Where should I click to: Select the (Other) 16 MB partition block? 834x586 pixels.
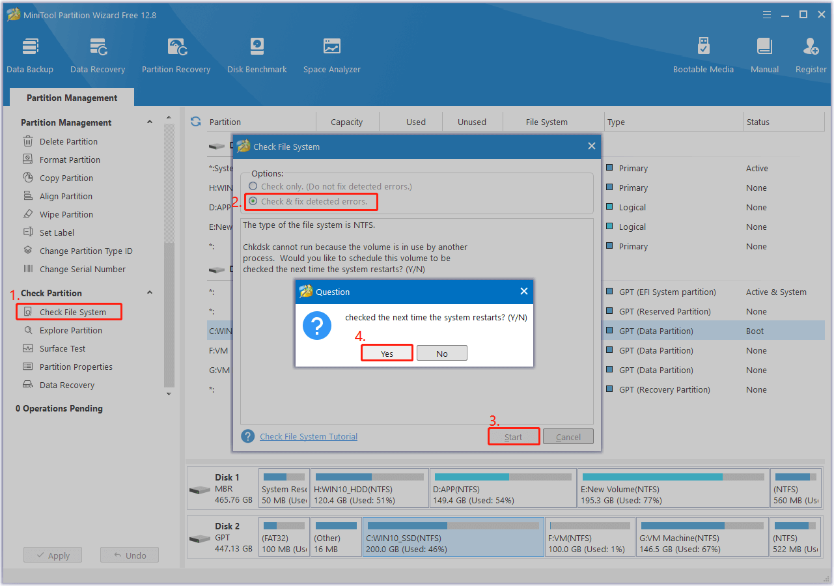(336, 537)
